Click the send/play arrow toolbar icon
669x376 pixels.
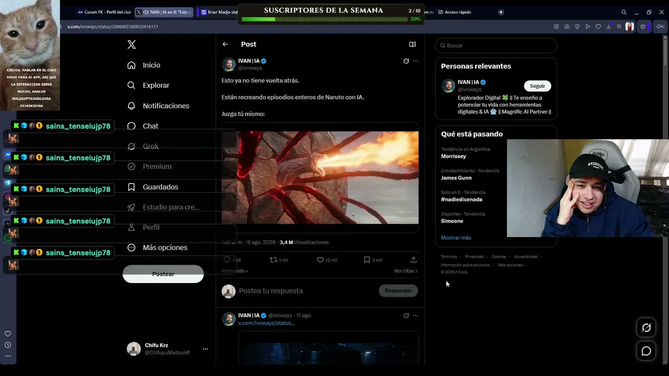click(x=588, y=27)
